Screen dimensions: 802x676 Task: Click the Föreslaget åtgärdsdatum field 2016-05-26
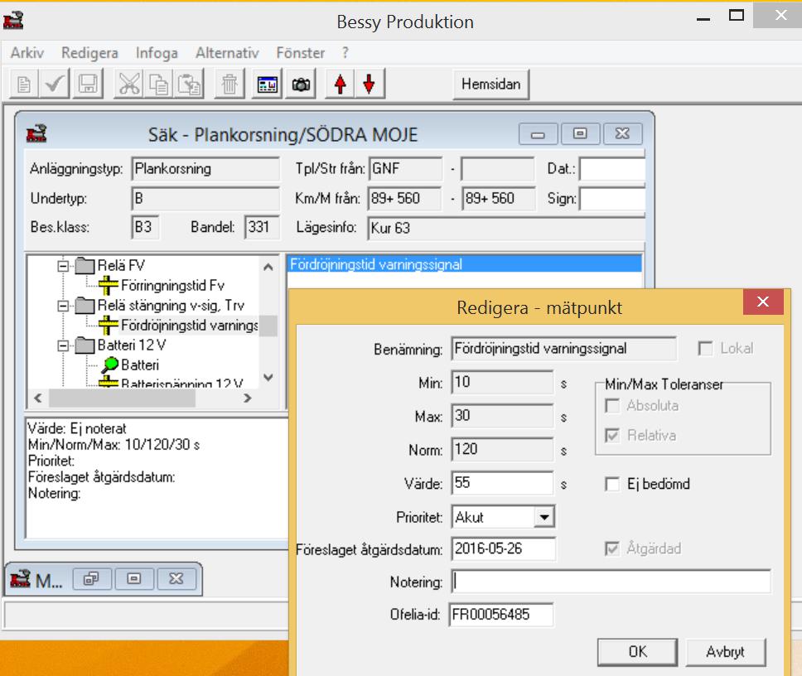(503, 548)
